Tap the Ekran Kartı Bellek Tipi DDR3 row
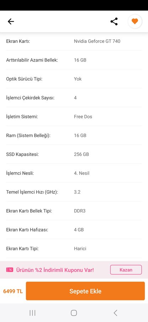The height and width of the screenshot is (322, 148). coord(74,211)
